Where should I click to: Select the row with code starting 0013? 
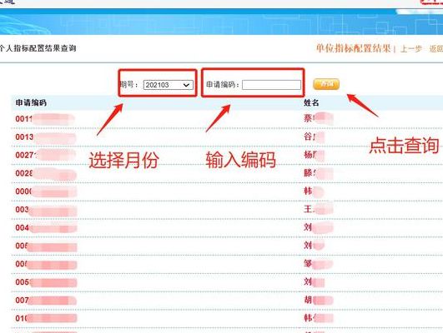point(226,137)
